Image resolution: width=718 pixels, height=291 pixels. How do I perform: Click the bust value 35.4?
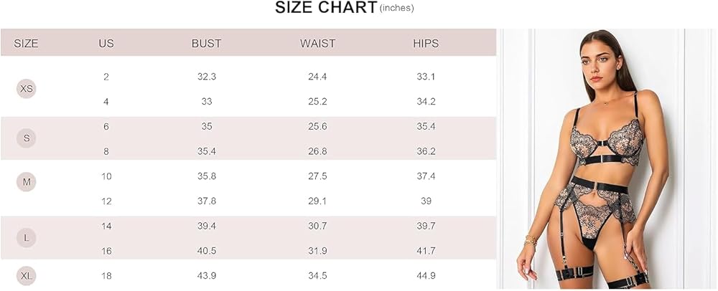pos(207,151)
